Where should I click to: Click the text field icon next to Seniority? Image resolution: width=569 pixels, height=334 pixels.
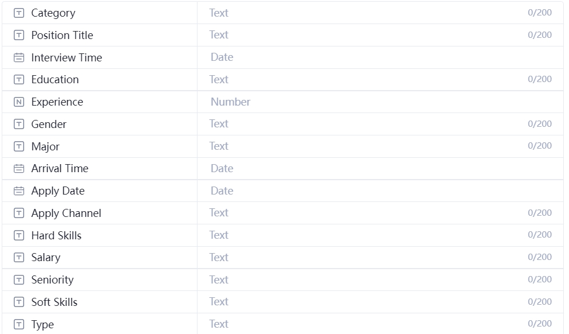click(x=19, y=279)
